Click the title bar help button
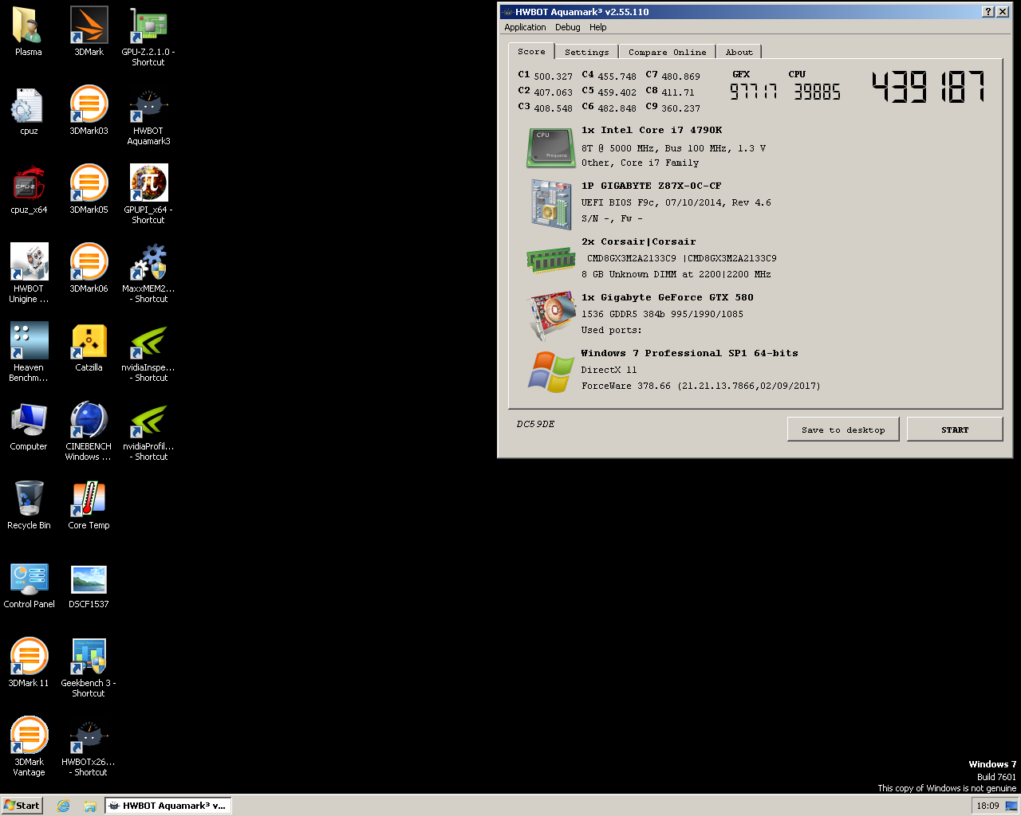Viewport: 1021px width, 816px height. (988, 11)
